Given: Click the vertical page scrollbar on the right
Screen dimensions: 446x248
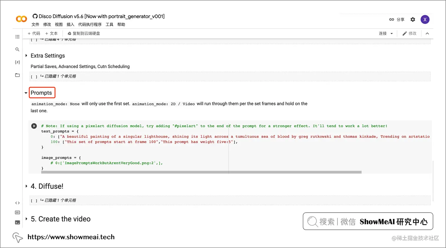Looking at the screenshot, I should [x=433, y=181].
